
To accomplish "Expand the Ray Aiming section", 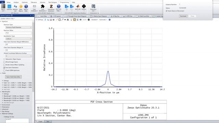I will click(x=1, y=111).
